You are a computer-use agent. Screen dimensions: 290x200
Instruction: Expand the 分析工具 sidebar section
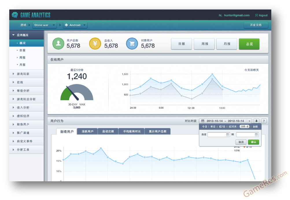26,149
